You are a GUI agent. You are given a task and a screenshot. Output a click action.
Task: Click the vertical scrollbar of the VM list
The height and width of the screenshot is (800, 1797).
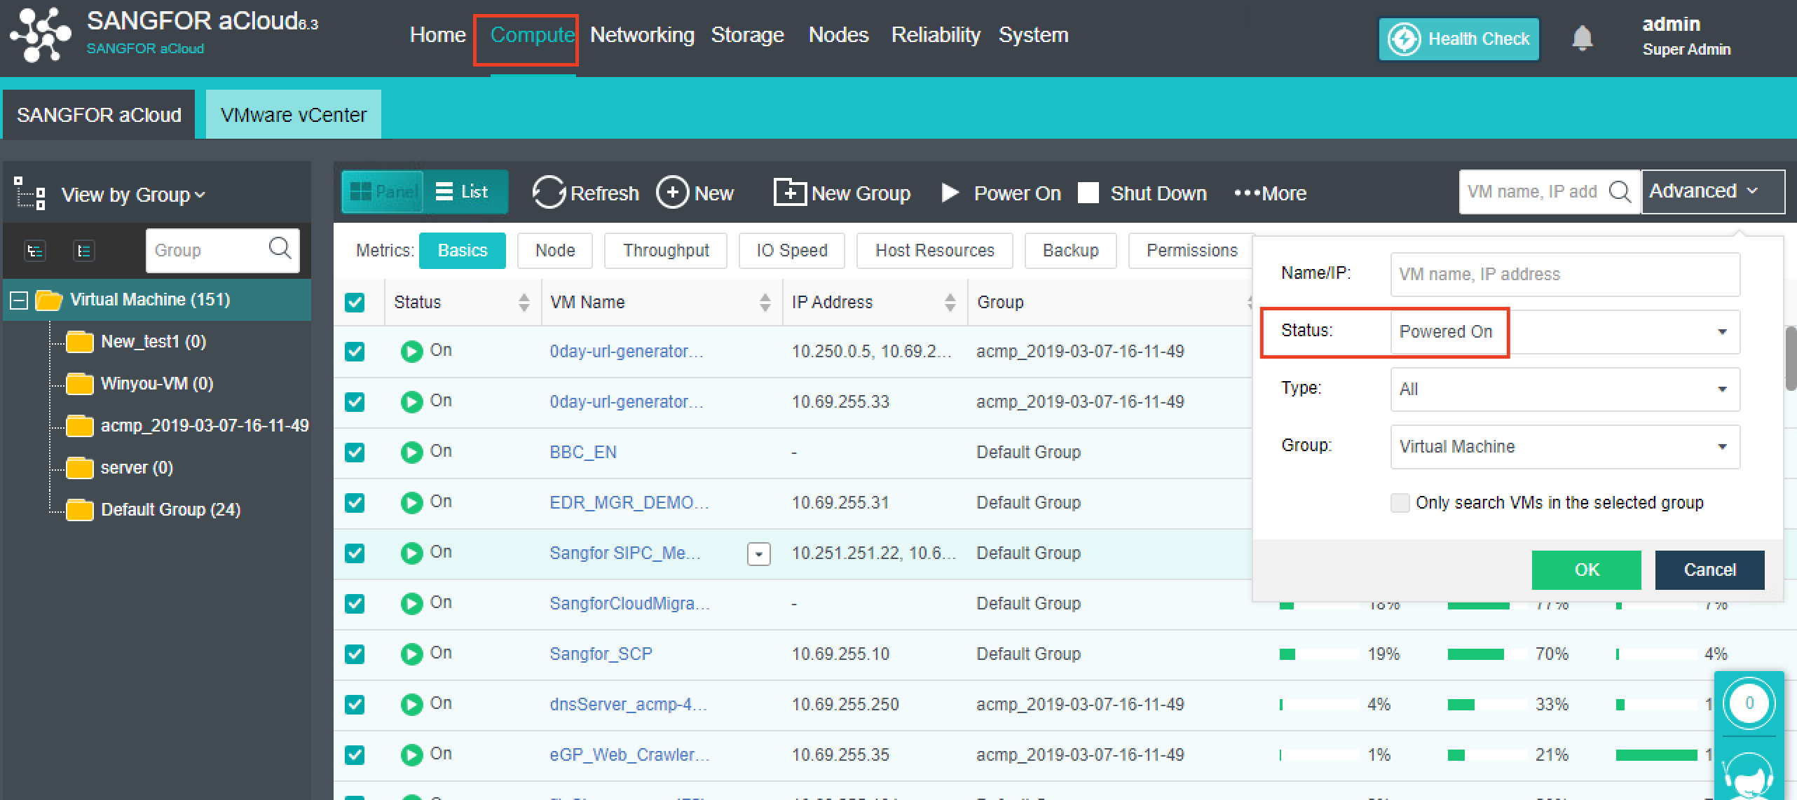click(x=1791, y=357)
